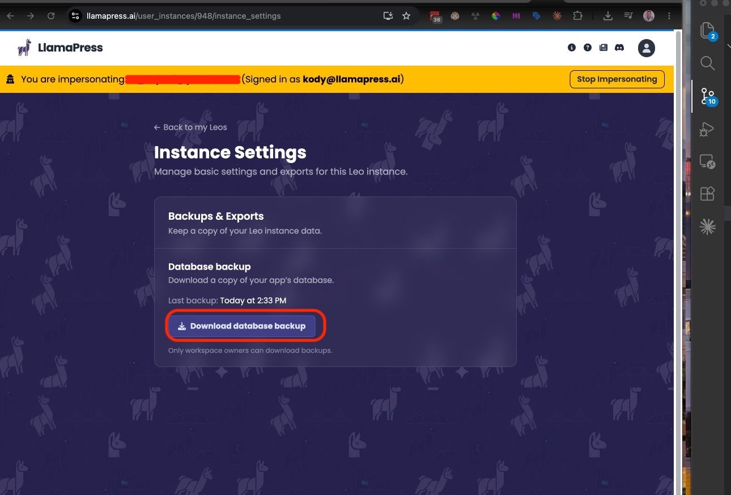Viewport: 731px width, 495px height.
Task: Click 'Today at 2:33 PM' backup time
Action: click(x=253, y=301)
